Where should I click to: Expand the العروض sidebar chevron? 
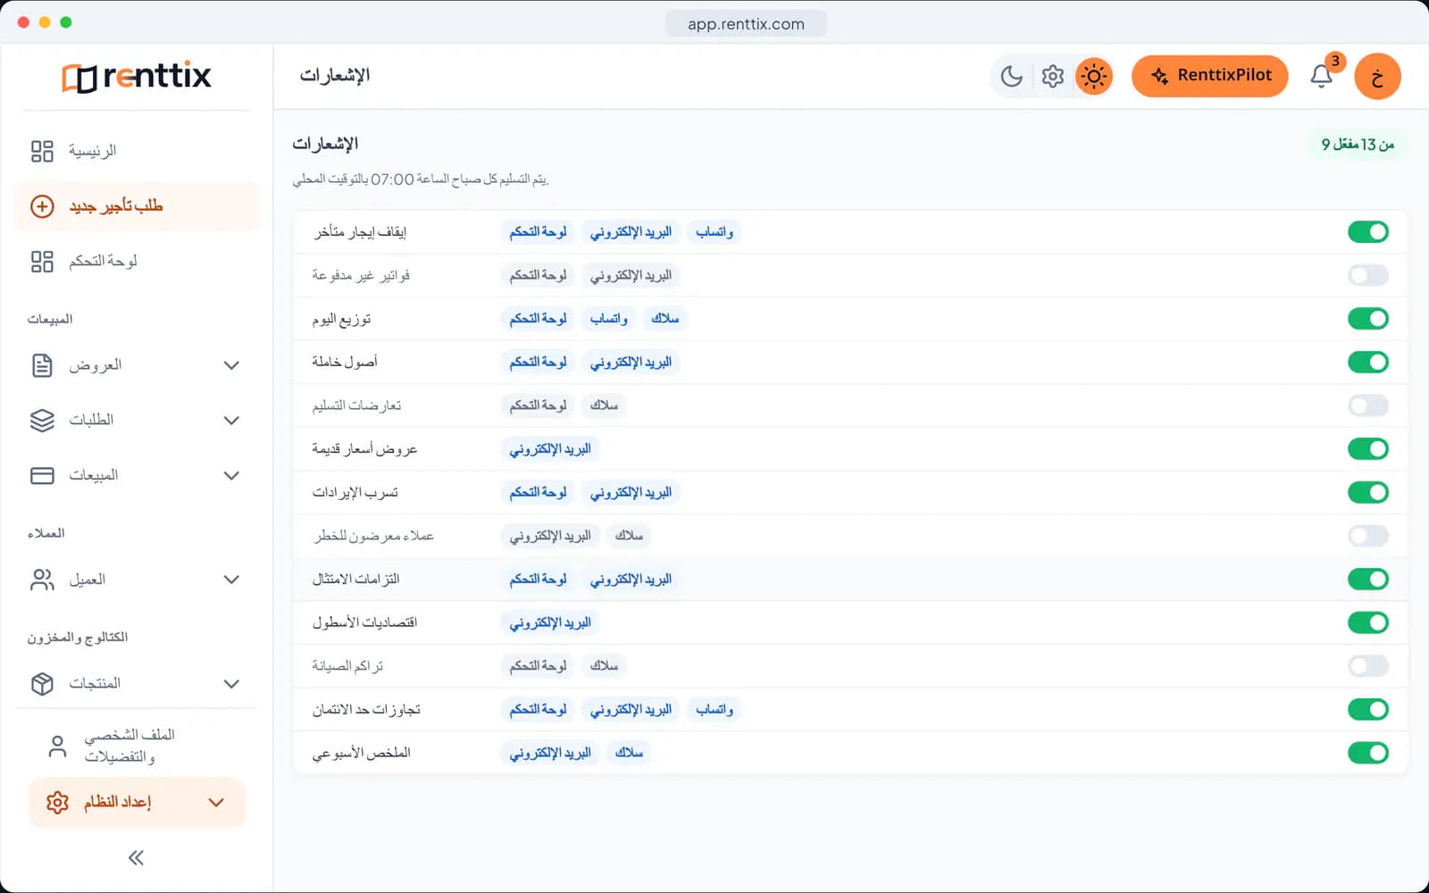(x=231, y=365)
